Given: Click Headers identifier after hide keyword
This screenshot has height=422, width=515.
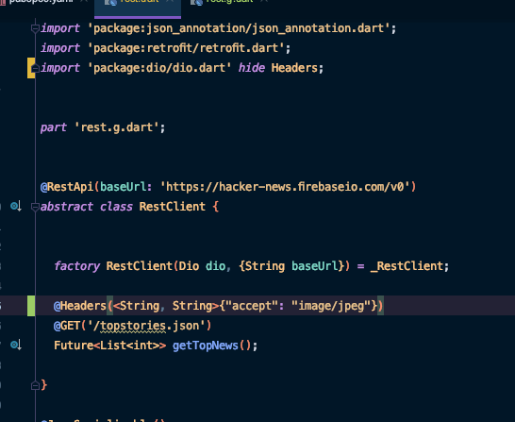Looking at the screenshot, I should 294,68.
